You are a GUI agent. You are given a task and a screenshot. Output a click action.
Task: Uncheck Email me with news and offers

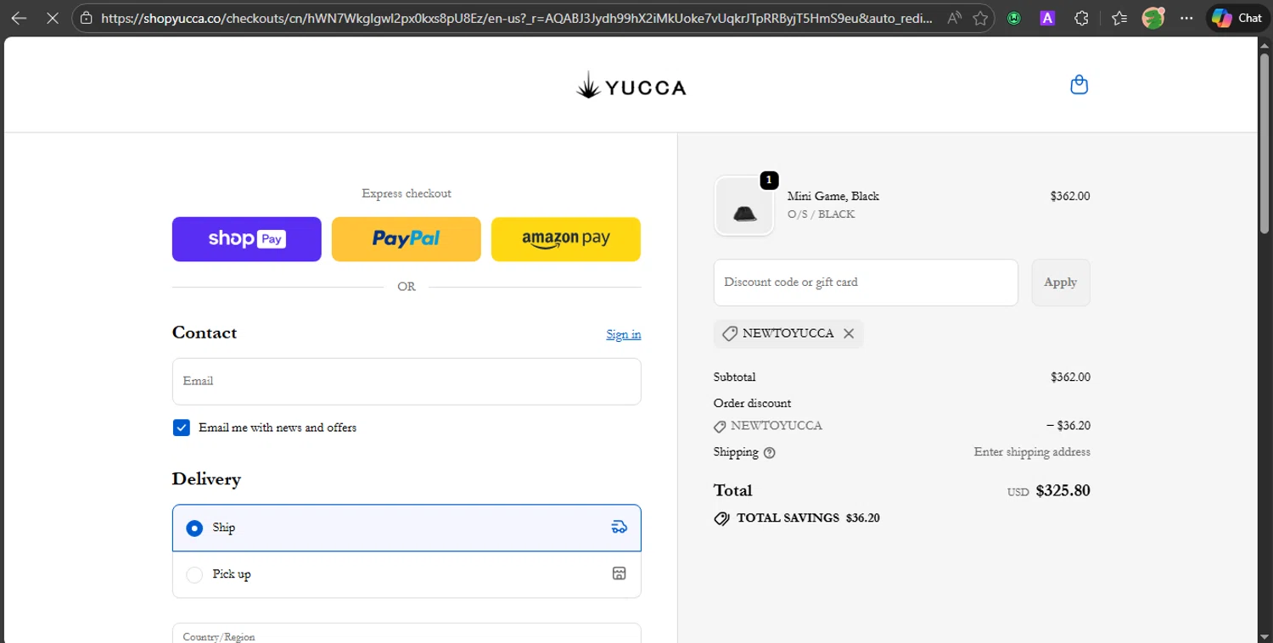[181, 428]
